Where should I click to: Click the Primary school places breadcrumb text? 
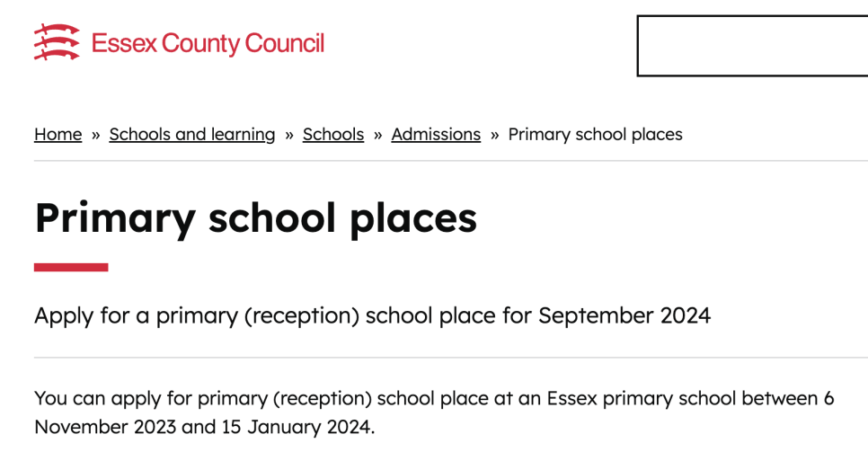[x=595, y=135]
